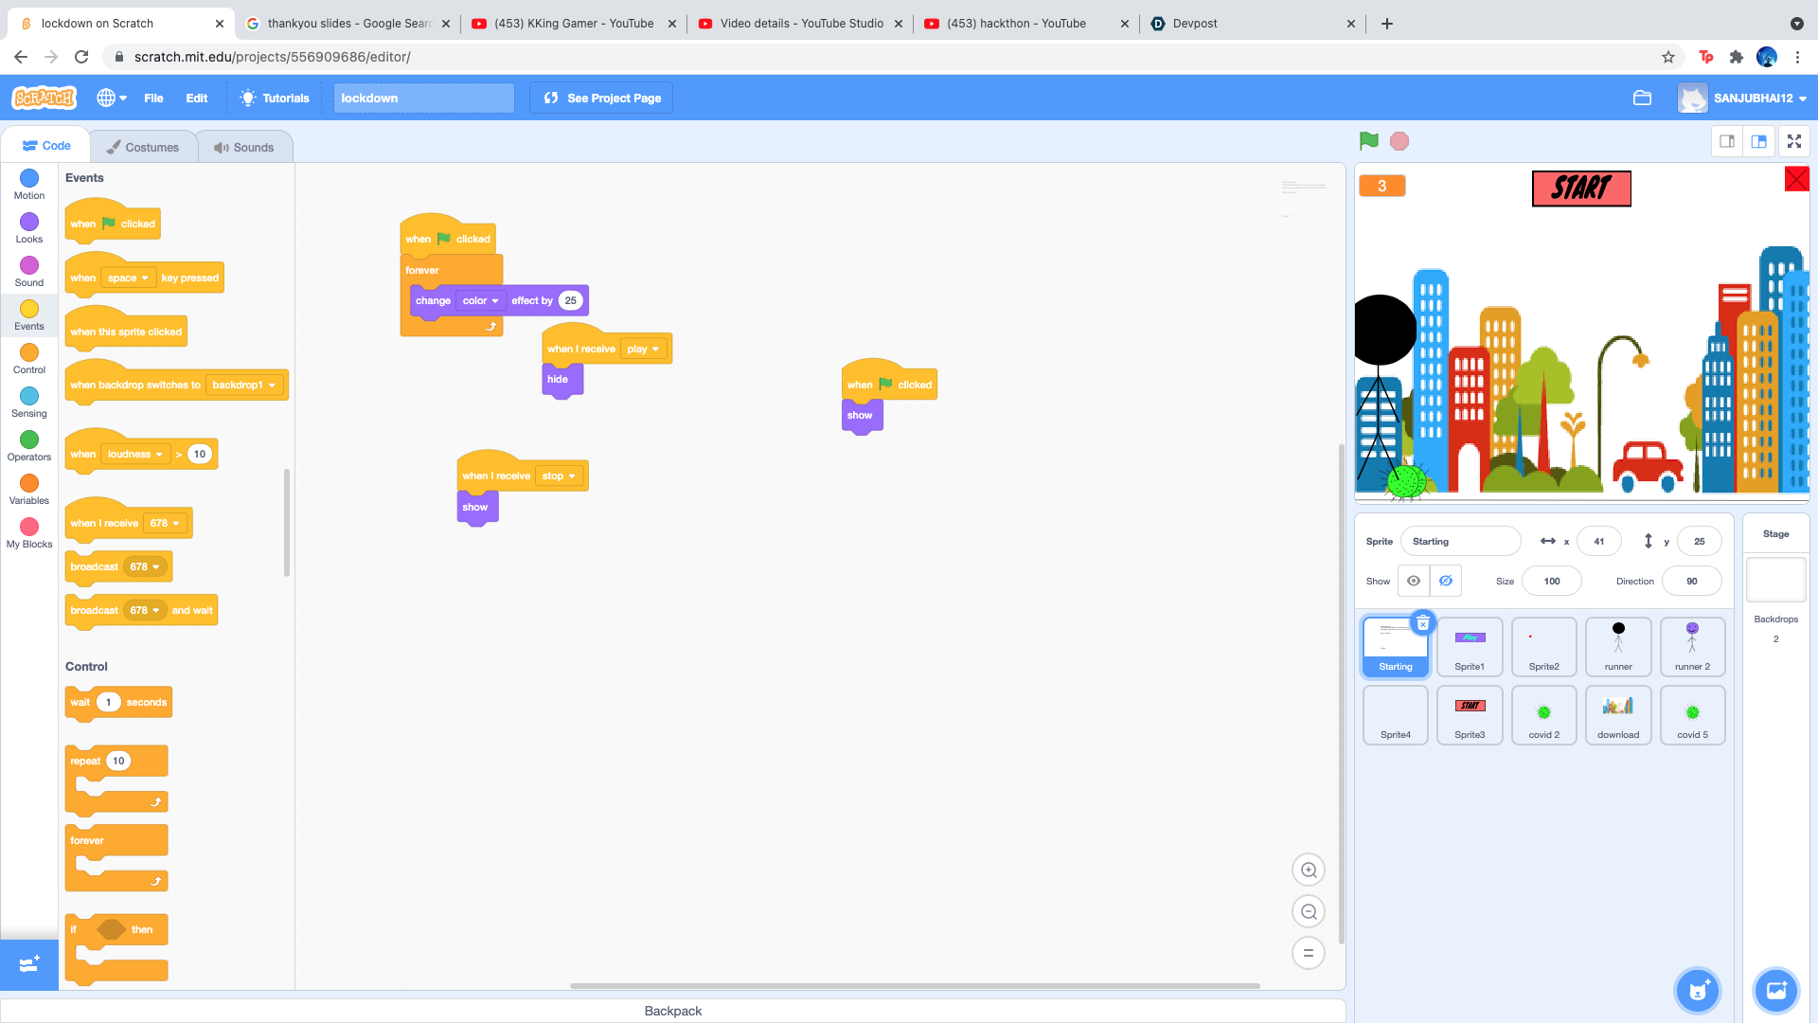Click the green flag to run project

1368,141
